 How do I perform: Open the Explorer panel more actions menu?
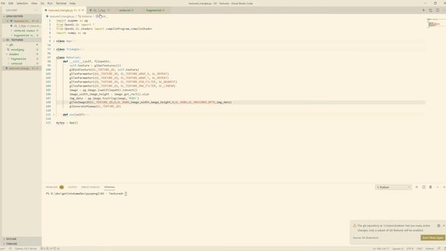(36, 10)
